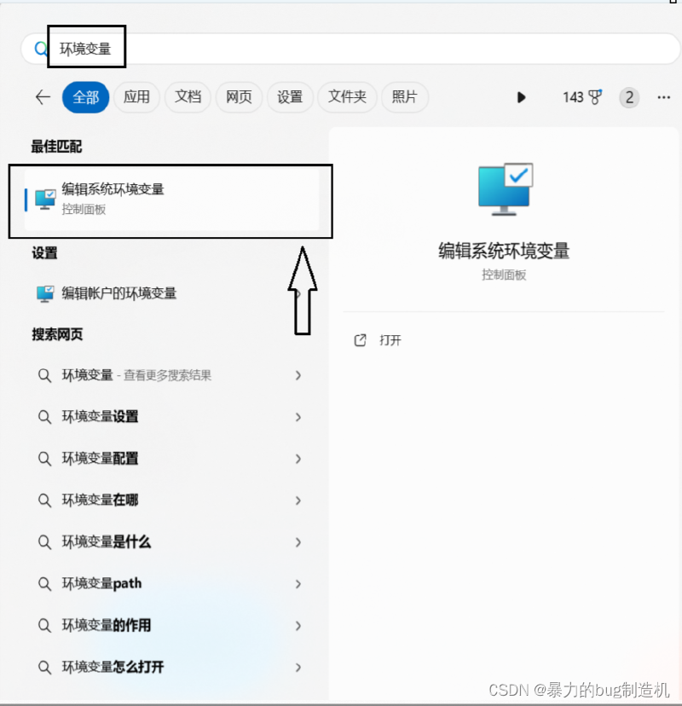Click the back arrow icon
682x706 pixels.
[x=43, y=97]
